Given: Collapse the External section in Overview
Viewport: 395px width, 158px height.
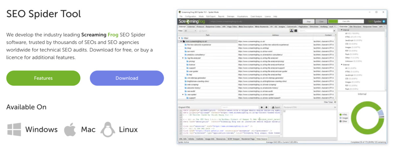Looking at the screenshot, I should (x=342, y=65).
